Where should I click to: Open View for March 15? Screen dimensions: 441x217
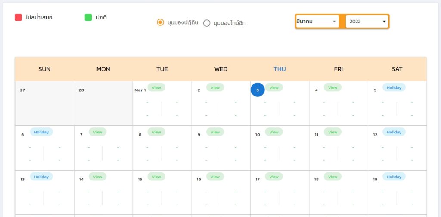click(156, 177)
